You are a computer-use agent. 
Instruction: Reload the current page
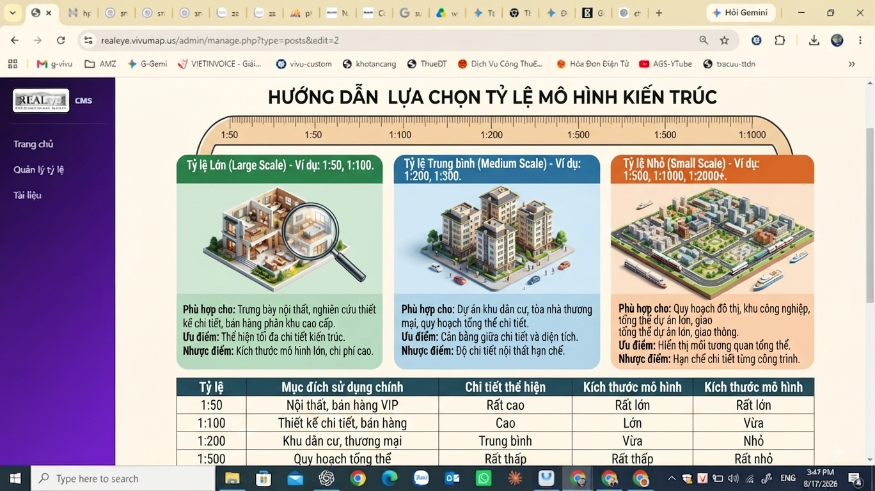pos(61,40)
